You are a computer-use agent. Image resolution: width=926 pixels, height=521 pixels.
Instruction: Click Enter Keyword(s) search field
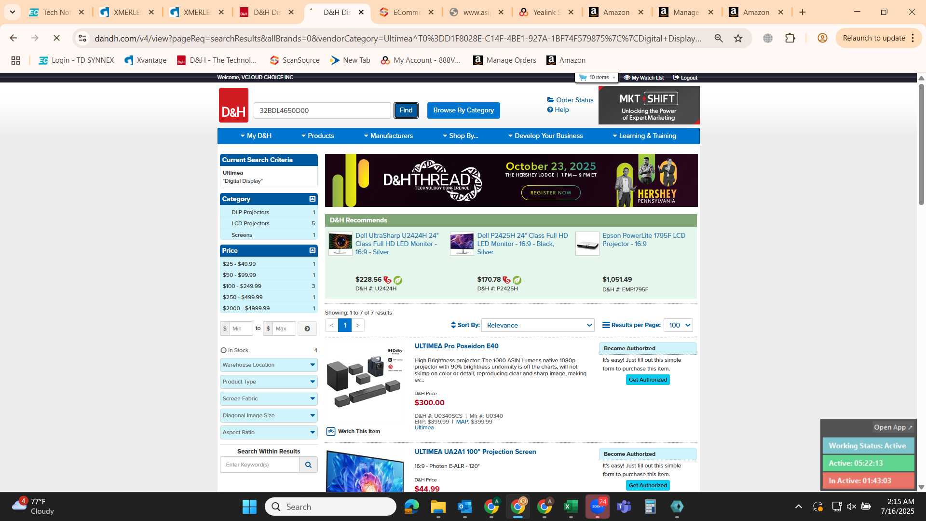pyautogui.click(x=260, y=465)
